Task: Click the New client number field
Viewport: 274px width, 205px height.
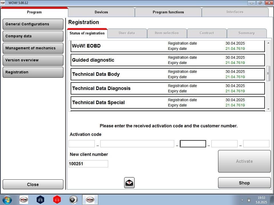Action: [x=88, y=164]
